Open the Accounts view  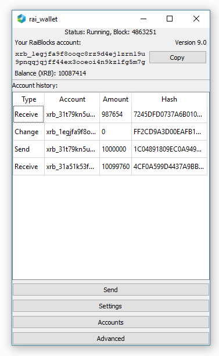111,322
